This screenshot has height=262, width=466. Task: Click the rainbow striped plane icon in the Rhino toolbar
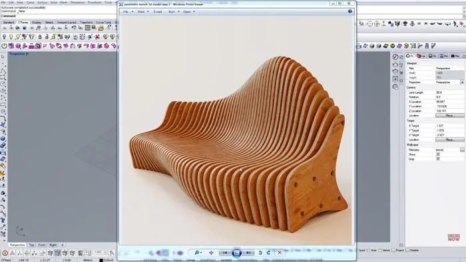click(385, 46)
